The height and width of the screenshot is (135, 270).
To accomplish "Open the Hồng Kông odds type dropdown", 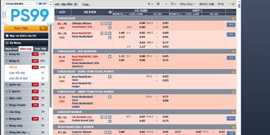I will [188, 4].
